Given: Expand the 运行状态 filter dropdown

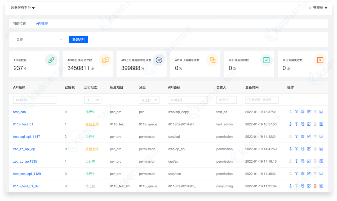Looking at the screenshot, I should (x=92, y=100).
